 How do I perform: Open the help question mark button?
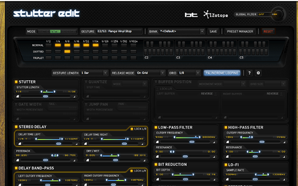click(249, 73)
